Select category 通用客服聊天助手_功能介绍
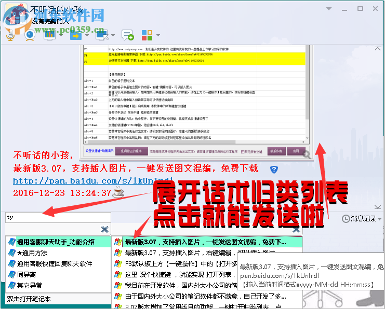 (x=56, y=242)
